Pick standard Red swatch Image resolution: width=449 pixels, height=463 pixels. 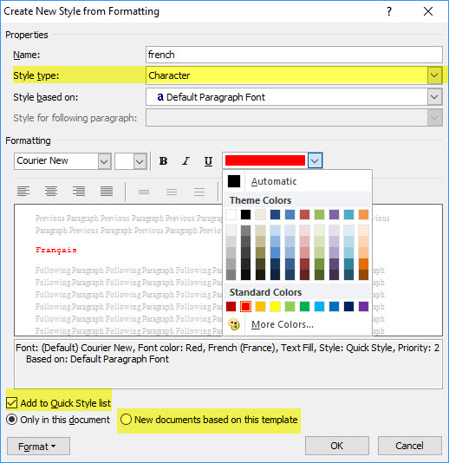pyautogui.click(x=245, y=307)
